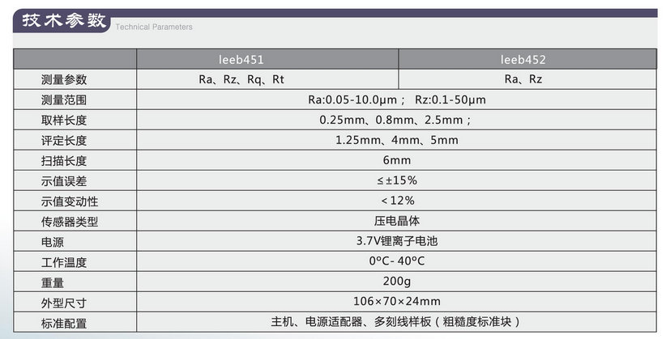Click the 技术参数 heading
Screen dimensions: 666x339
coord(64,20)
